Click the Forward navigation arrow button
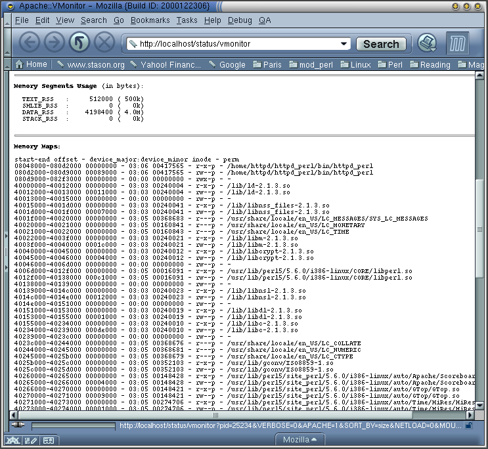Screen dimensions: 488x449 pos(54,43)
